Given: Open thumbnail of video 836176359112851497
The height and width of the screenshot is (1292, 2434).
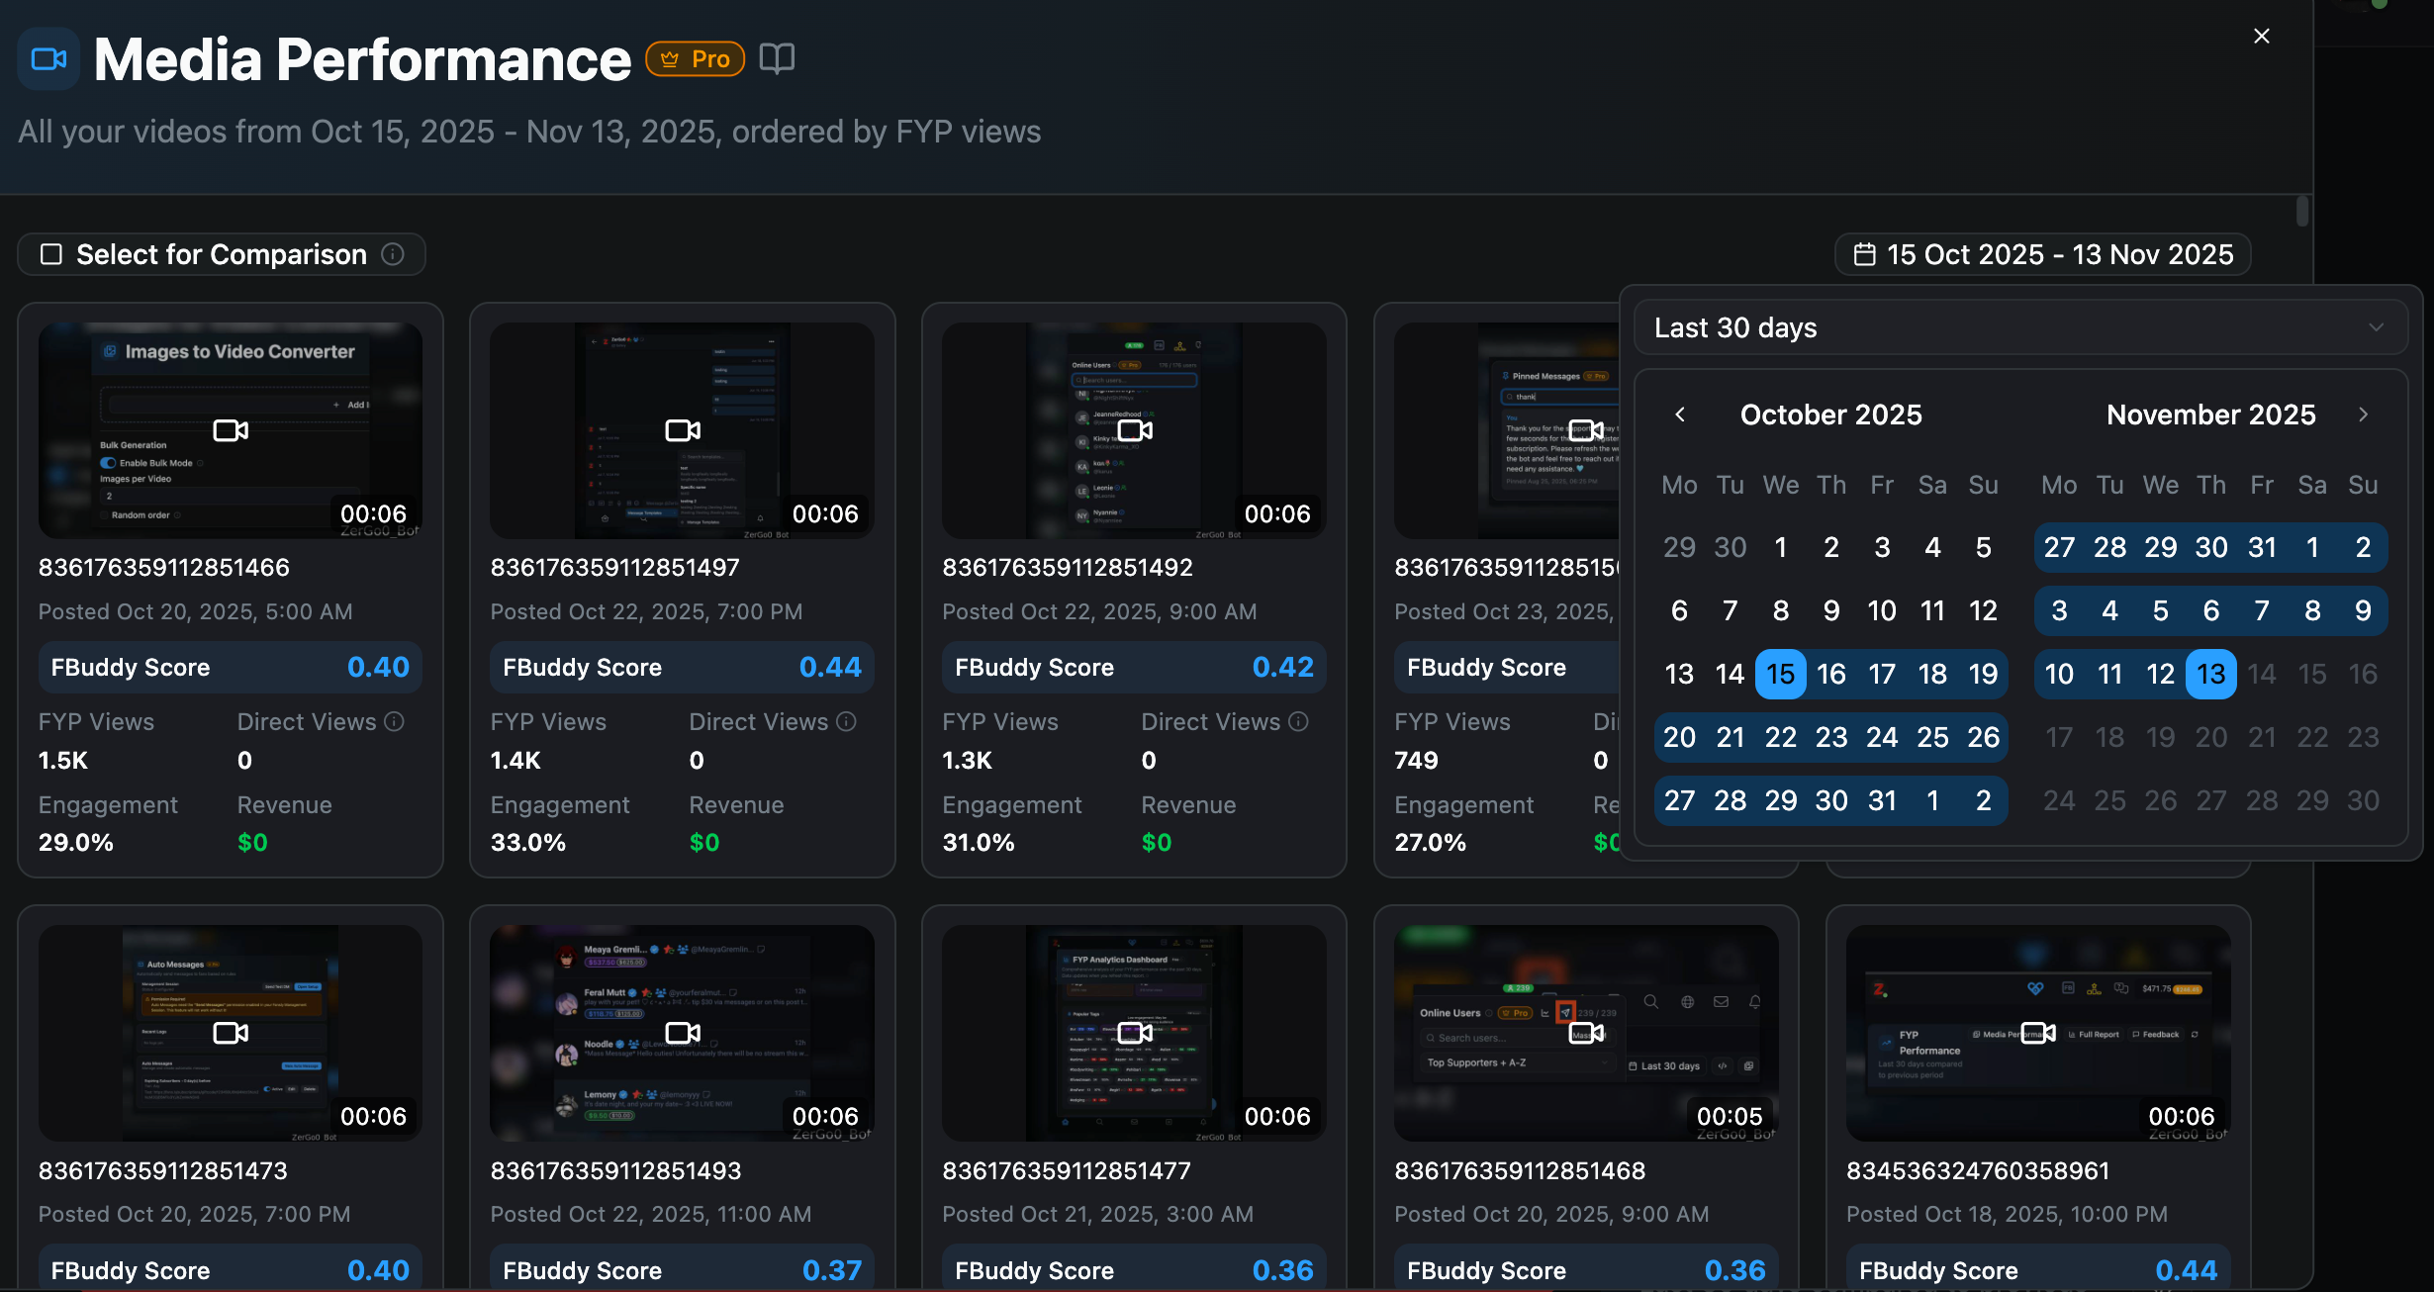Looking at the screenshot, I should coord(682,430).
